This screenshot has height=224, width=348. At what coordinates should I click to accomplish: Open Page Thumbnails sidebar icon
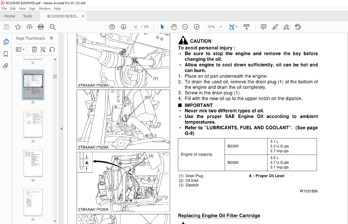[x=6, y=42]
